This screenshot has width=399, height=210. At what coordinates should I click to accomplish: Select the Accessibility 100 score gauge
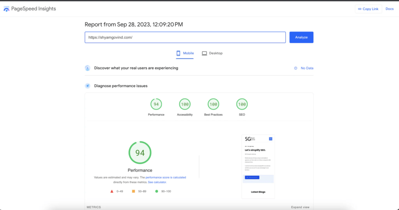[185, 104]
